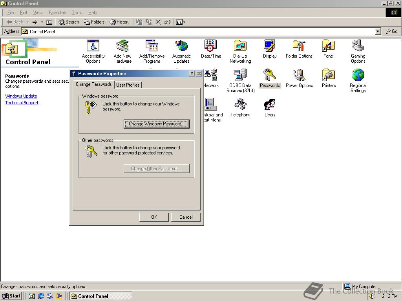Expand the Address bar dropdown
This screenshot has height=301, width=402.
click(378, 31)
